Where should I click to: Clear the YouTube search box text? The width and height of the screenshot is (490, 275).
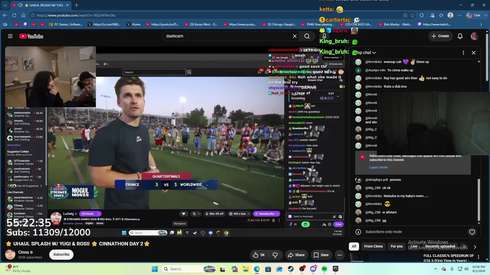click(295, 36)
